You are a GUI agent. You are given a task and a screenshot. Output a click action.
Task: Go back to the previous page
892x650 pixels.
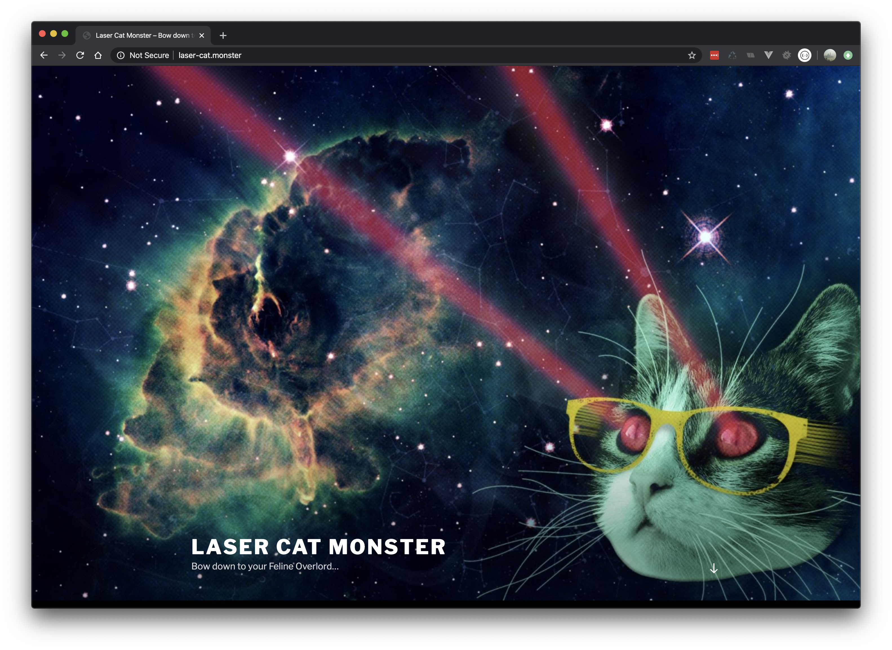(44, 55)
